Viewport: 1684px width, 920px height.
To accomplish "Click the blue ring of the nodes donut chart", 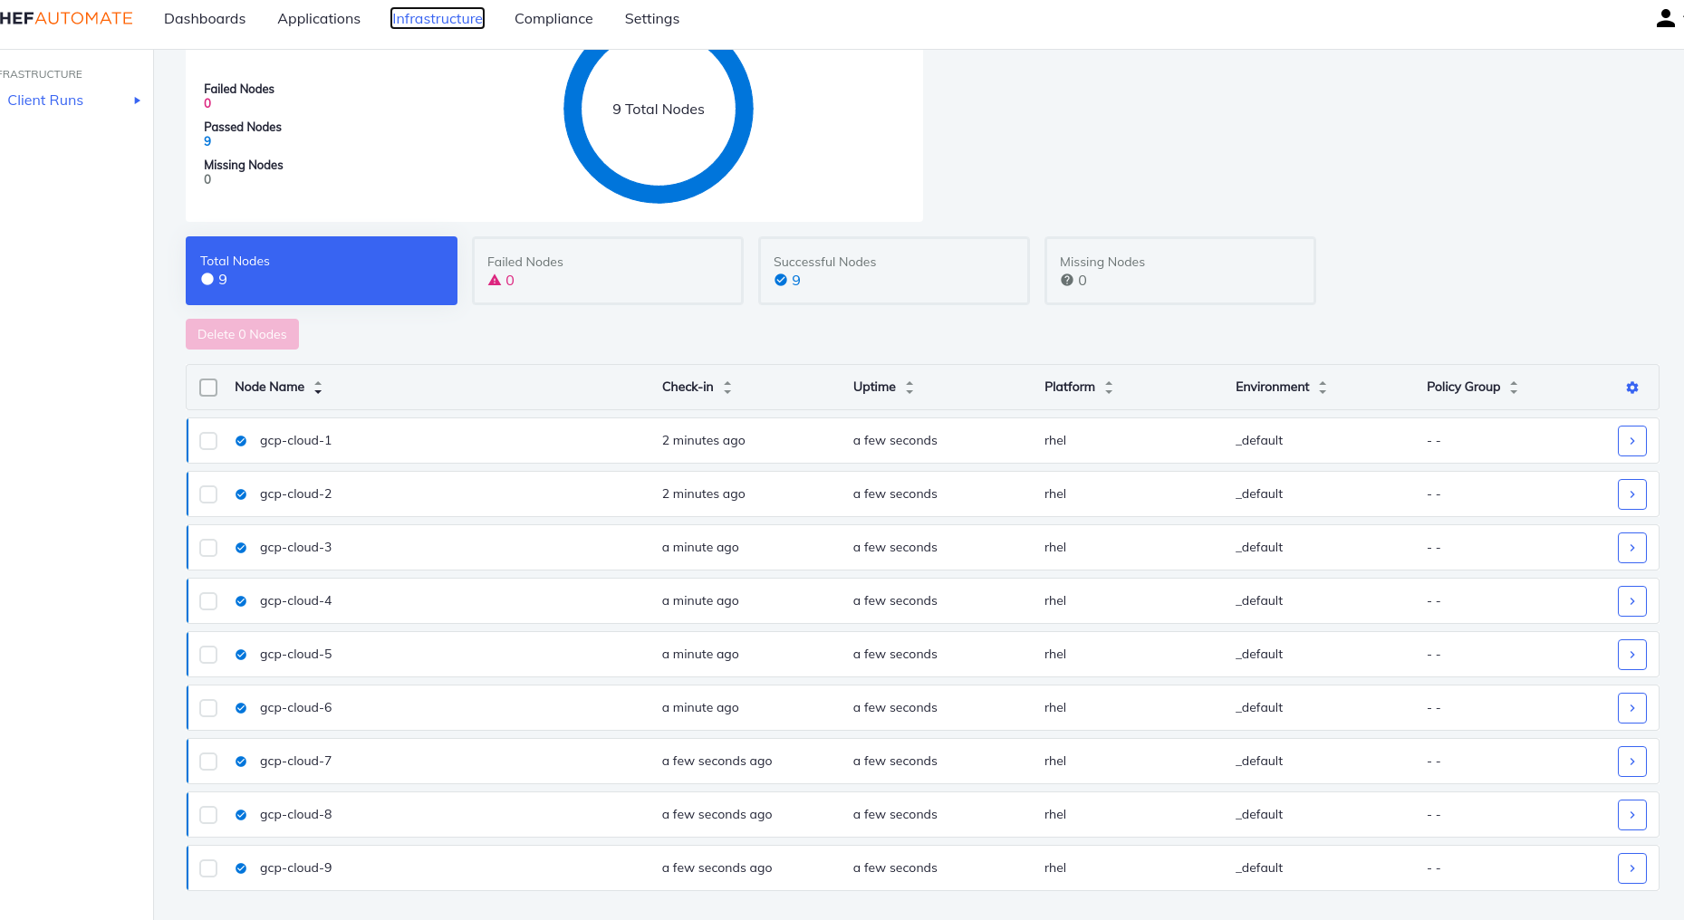I will pos(659,195).
